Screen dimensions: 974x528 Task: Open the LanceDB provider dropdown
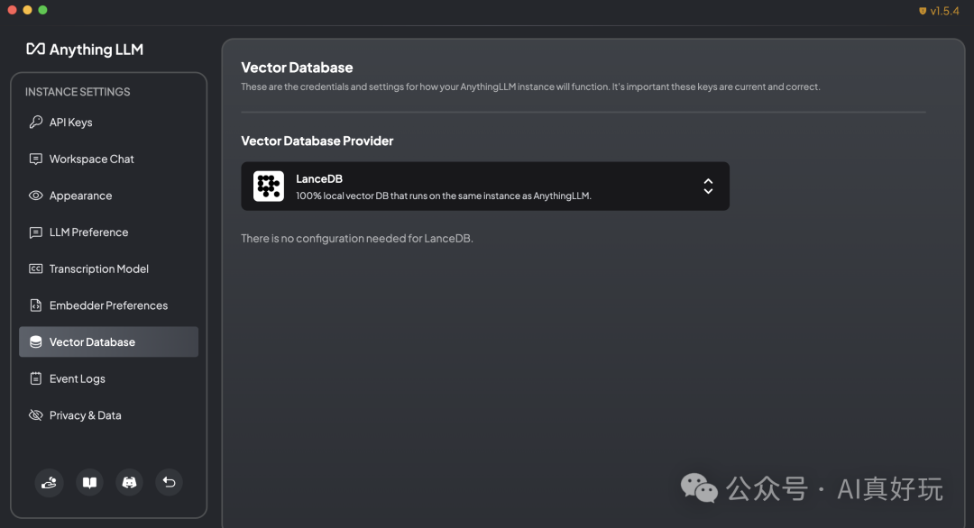485,187
